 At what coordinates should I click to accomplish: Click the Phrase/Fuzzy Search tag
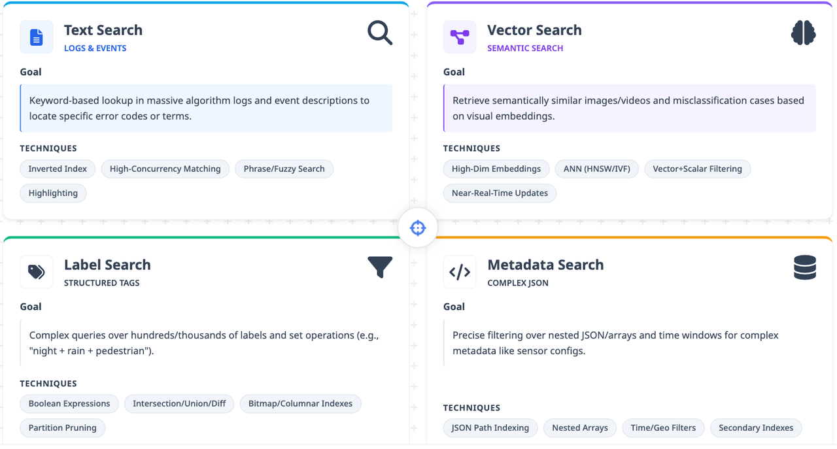[284, 169]
